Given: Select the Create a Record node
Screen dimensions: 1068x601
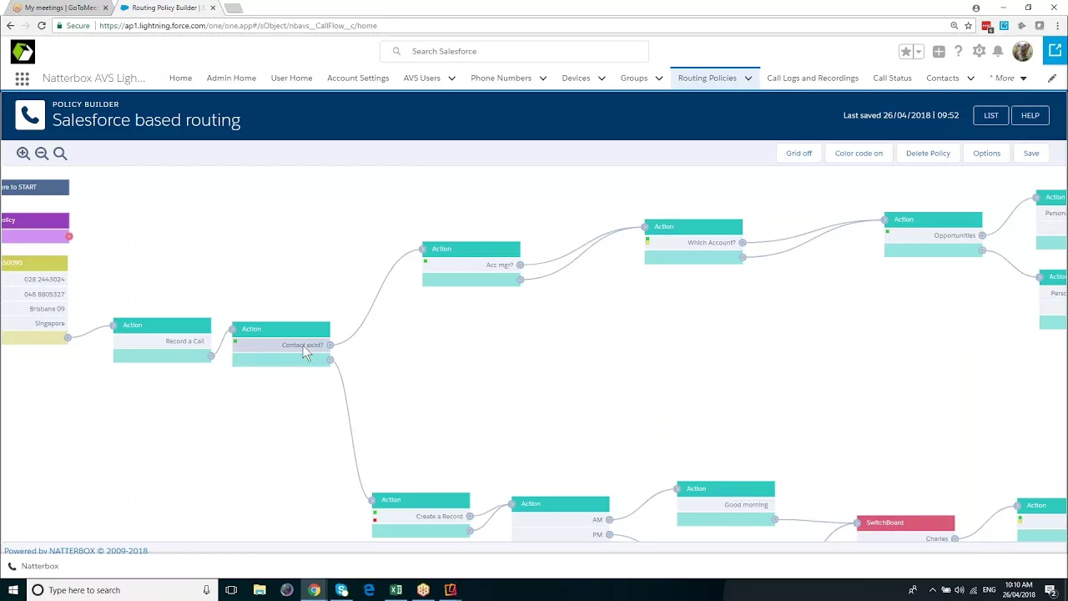Looking at the screenshot, I should 421,516.
